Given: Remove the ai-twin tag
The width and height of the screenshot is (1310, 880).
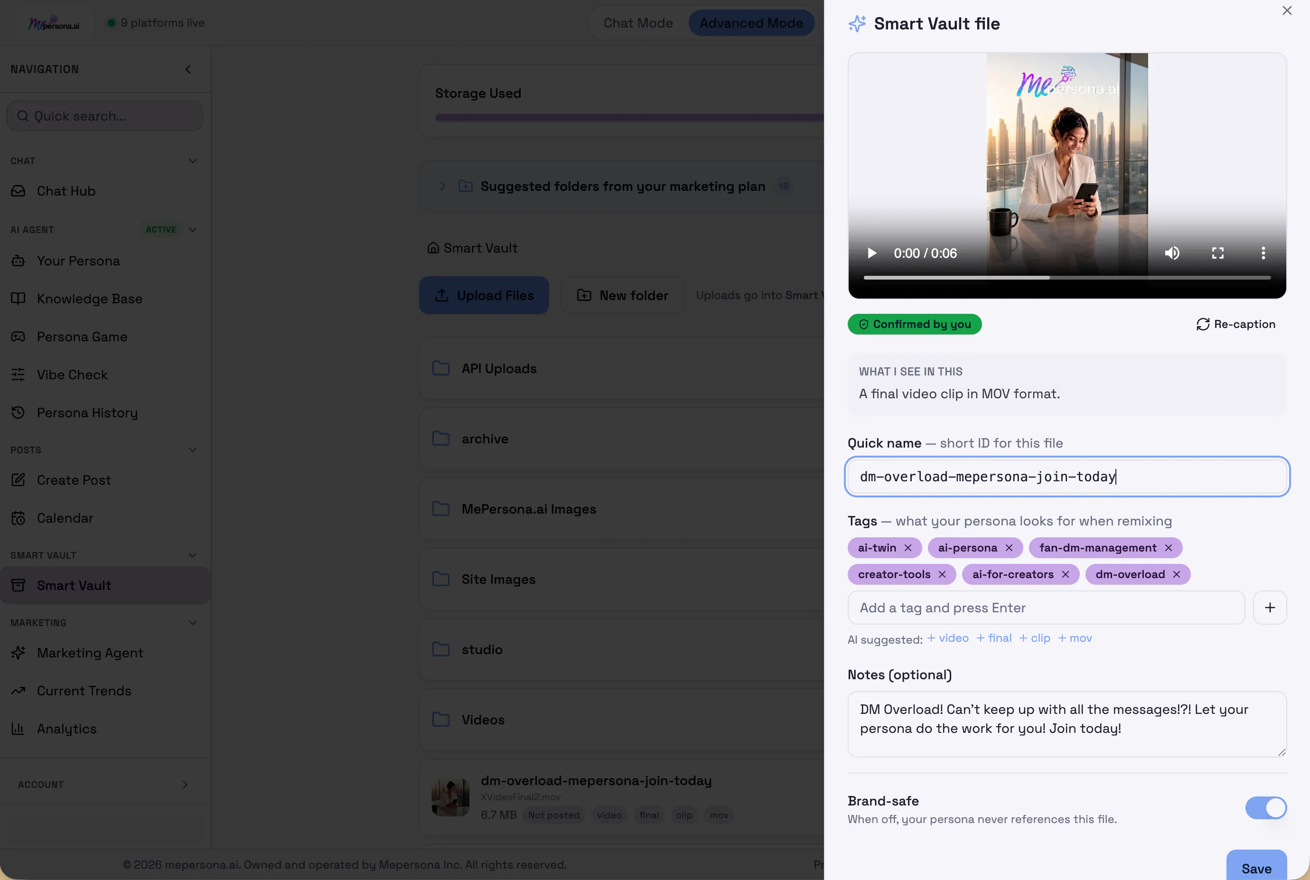Looking at the screenshot, I should click(x=908, y=548).
